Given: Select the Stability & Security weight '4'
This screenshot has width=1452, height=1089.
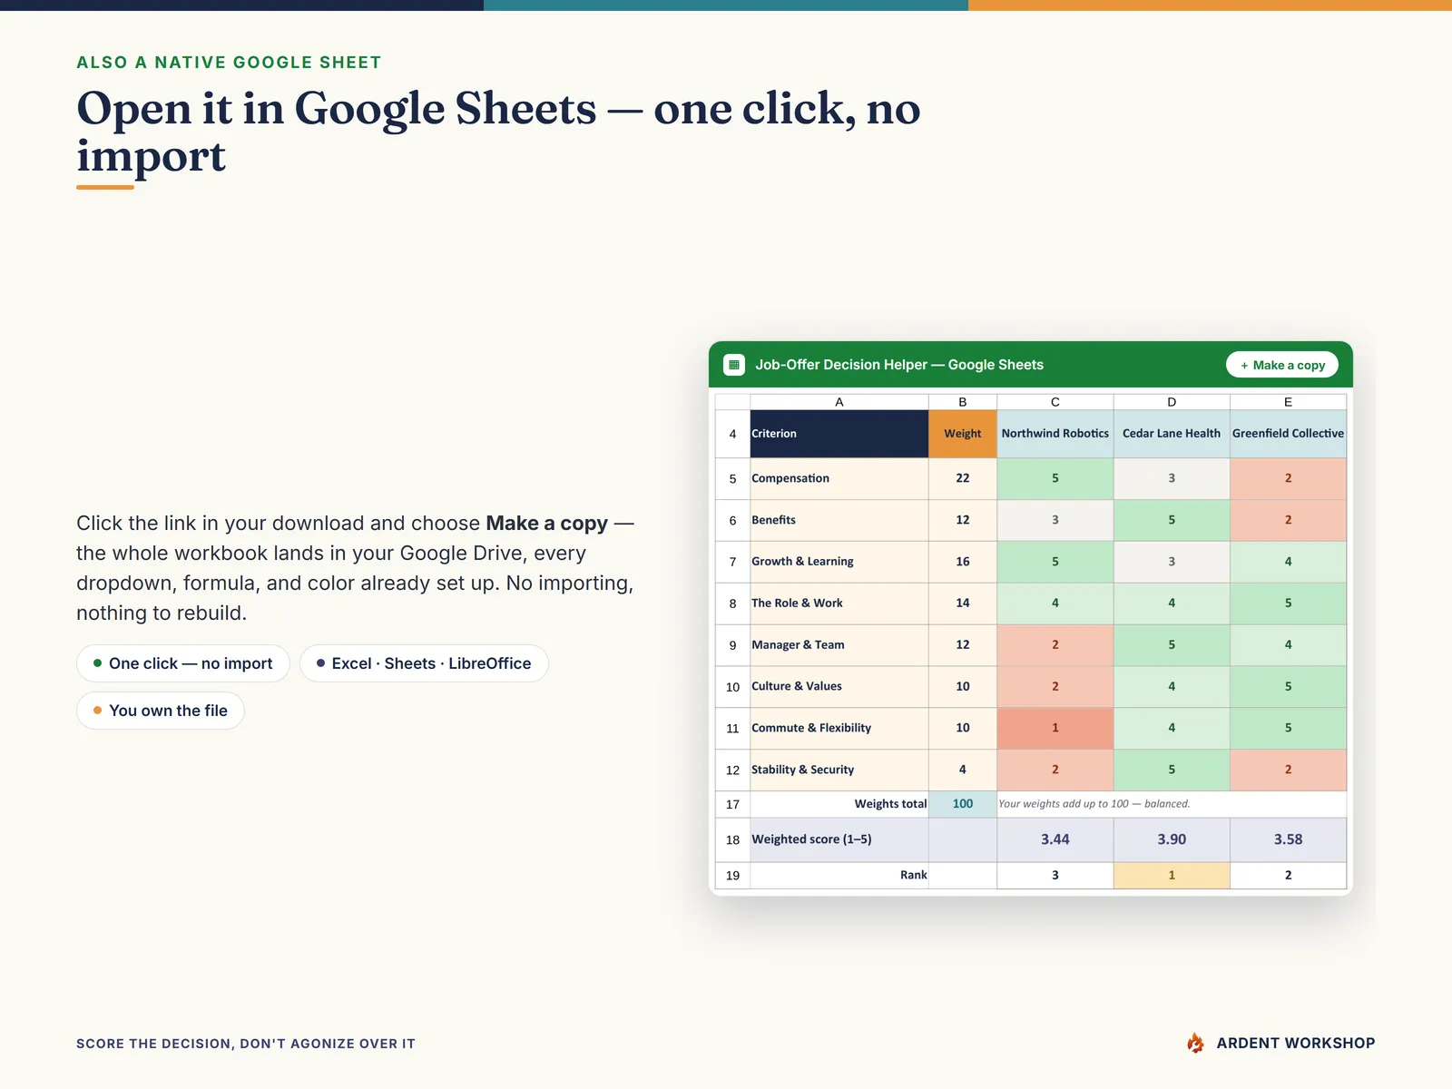Looking at the screenshot, I should (963, 770).
